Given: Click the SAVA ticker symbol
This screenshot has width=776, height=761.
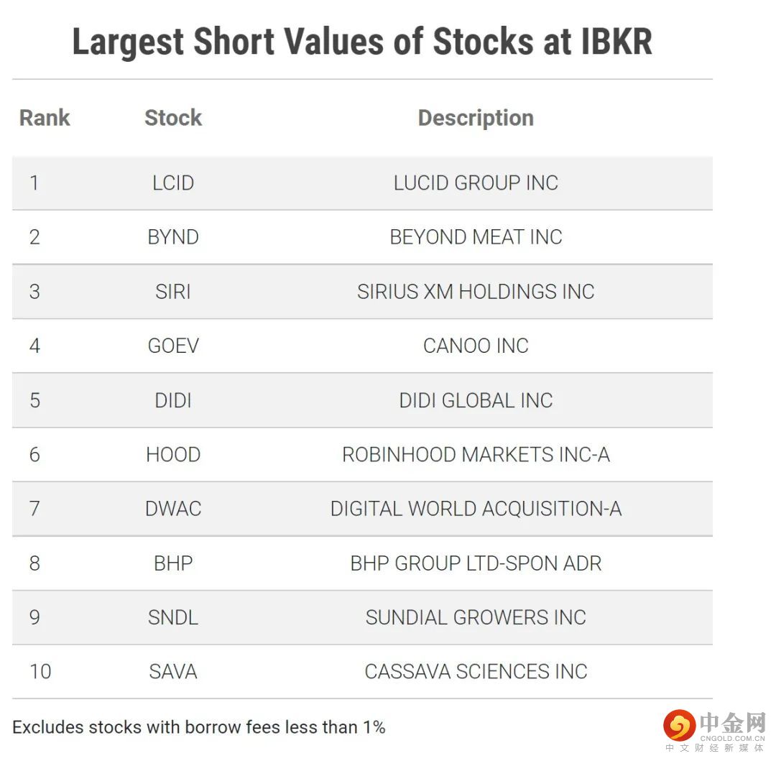Looking at the screenshot, I should [x=173, y=672].
